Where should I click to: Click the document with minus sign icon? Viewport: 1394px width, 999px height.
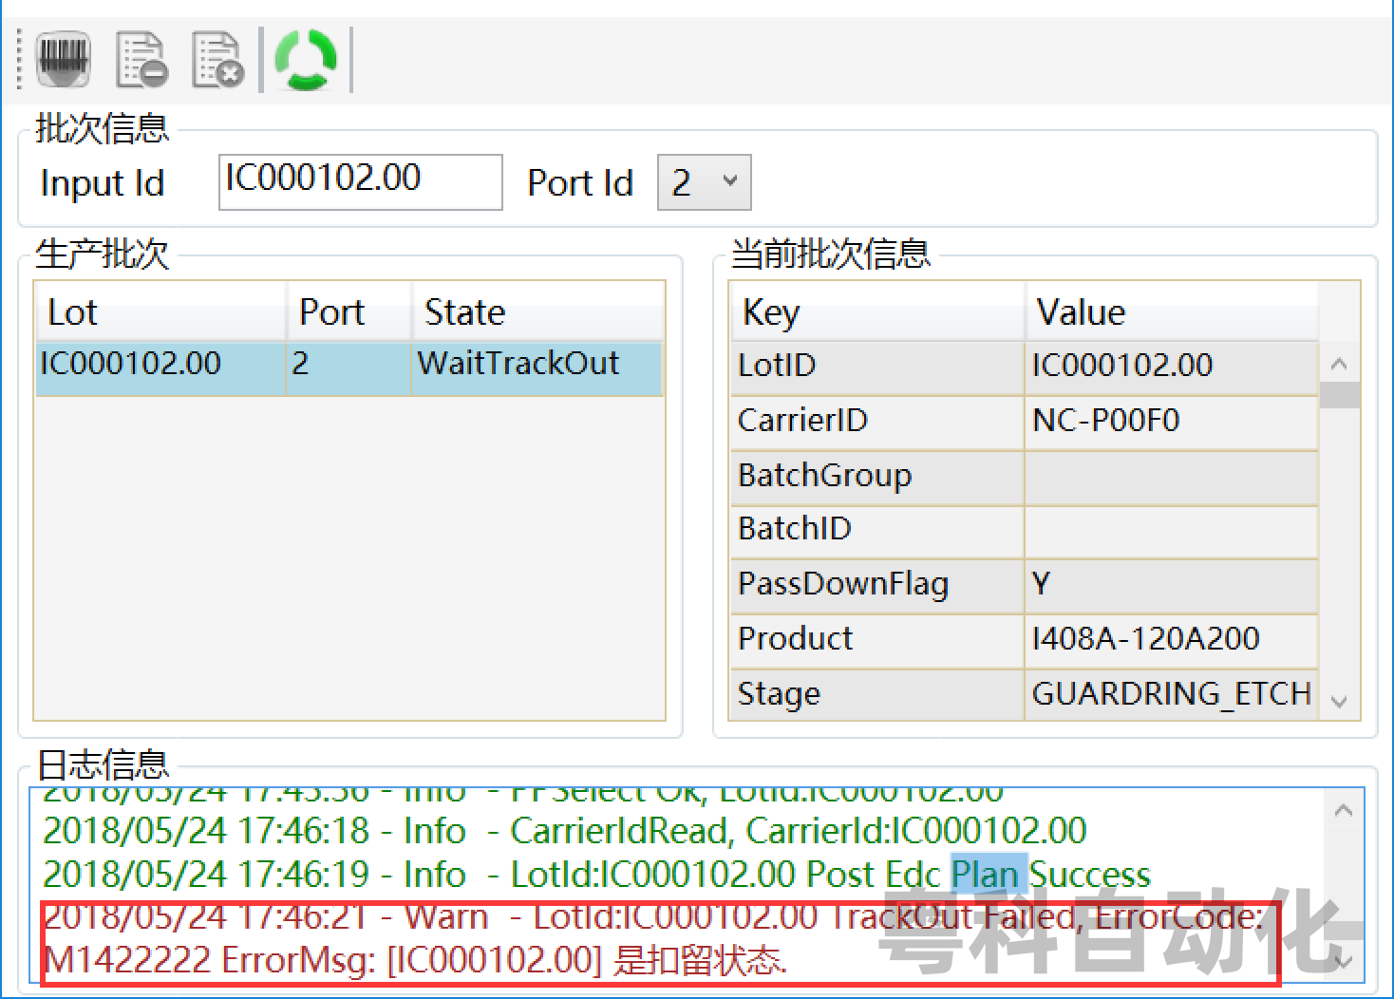(141, 60)
